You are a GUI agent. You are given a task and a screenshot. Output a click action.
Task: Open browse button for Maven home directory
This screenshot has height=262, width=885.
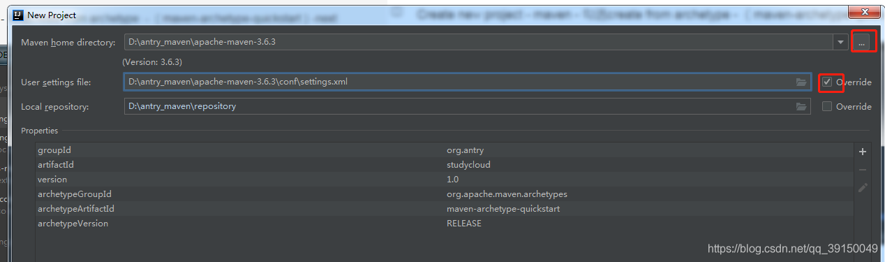point(862,43)
